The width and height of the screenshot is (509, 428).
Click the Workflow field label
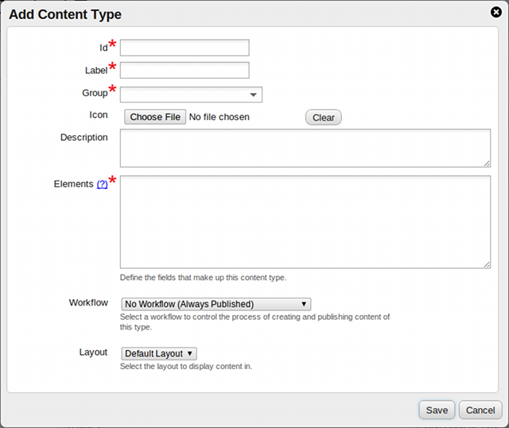click(x=88, y=303)
